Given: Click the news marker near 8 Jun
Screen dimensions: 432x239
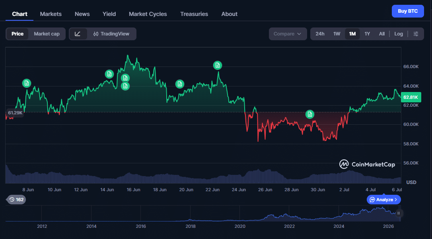Looking at the screenshot, I should (x=26, y=83).
